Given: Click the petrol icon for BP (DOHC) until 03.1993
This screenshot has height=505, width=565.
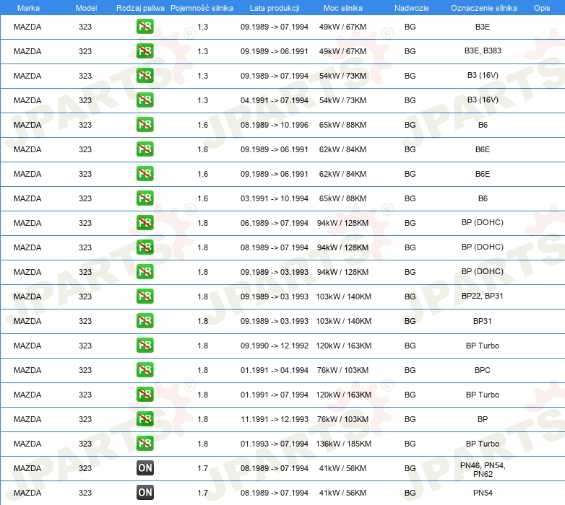Looking at the screenshot, I should pos(145,271).
